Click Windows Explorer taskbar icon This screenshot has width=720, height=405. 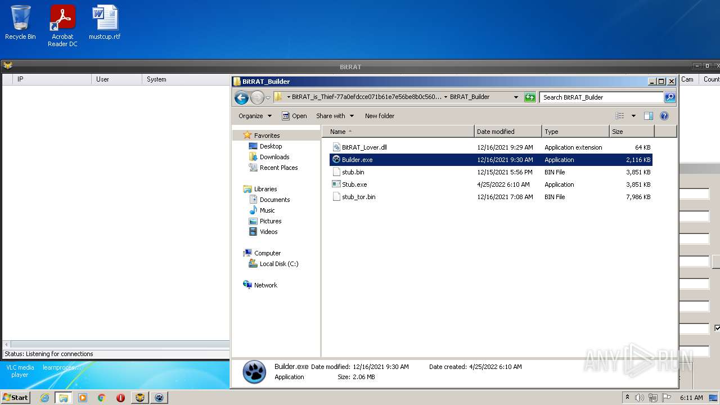tap(64, 398)
